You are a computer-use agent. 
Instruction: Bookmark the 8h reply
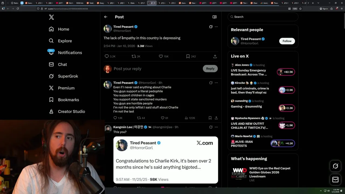[x=210, y=118]
